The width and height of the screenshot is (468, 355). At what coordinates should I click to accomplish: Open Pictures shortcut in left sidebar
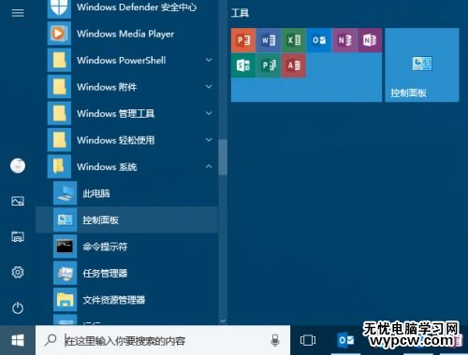(x=18, y=201)
